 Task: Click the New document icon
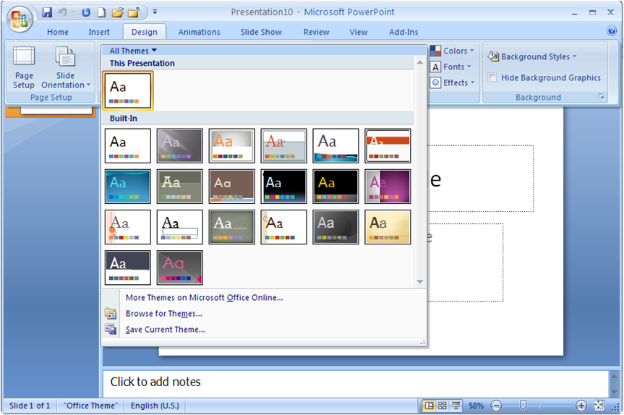101,12
